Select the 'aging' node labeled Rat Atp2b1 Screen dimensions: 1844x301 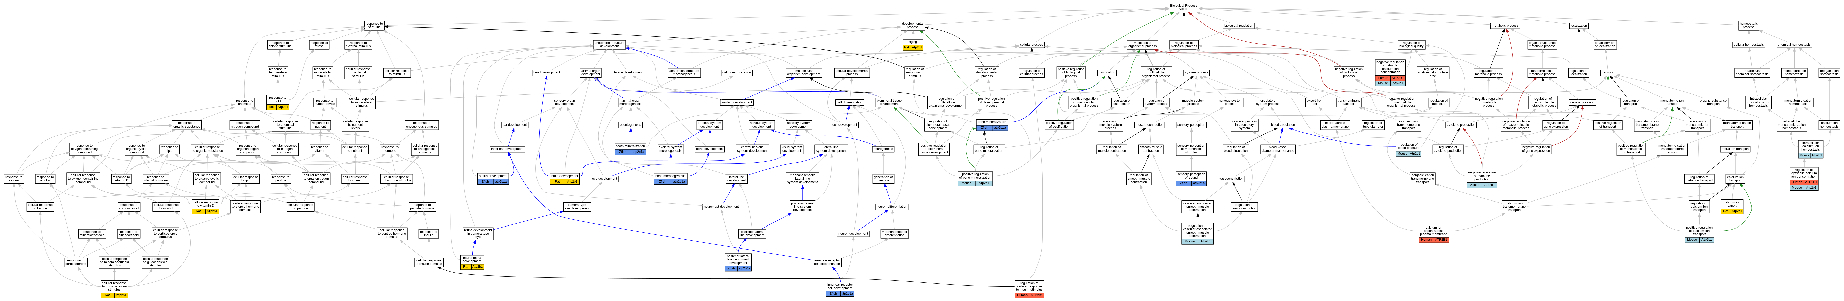click(x=913, y=44)
